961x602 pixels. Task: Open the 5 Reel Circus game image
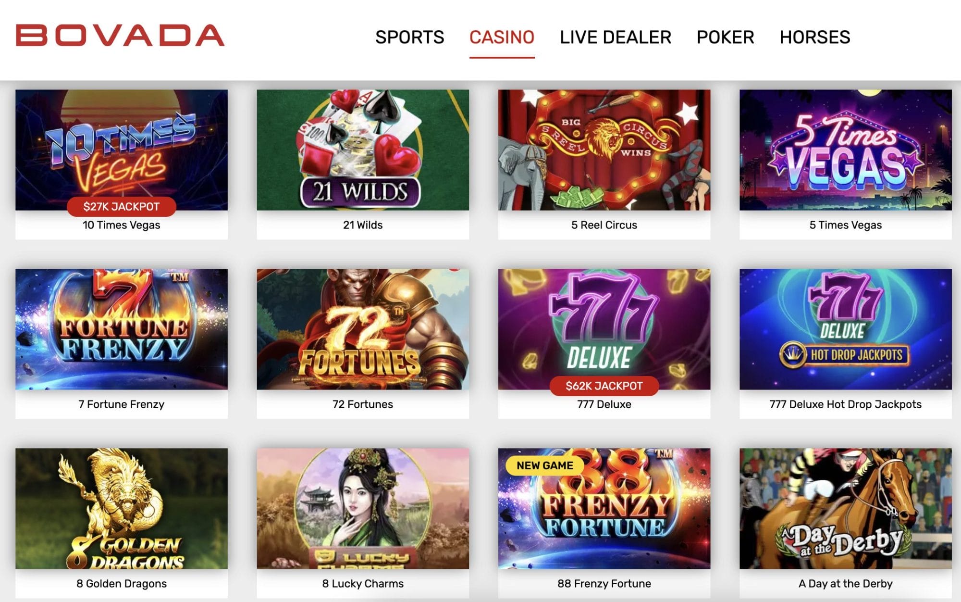(x=604, y=150)
